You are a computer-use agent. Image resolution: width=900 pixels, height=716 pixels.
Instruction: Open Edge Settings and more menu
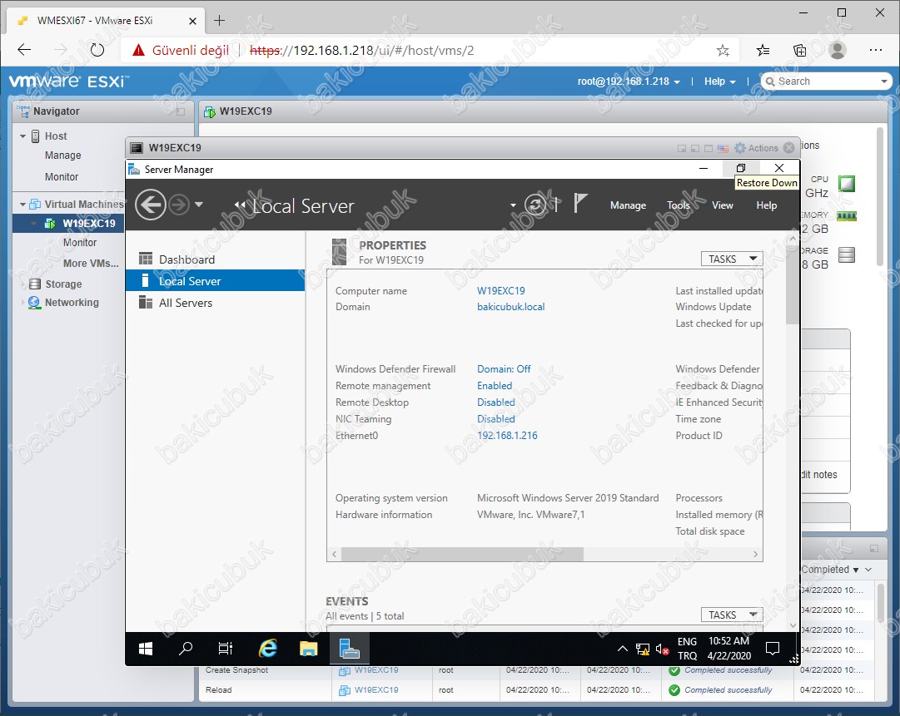click(875, 51)
